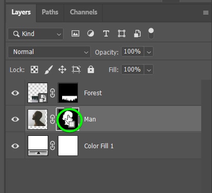Hide the Color Fill 1 layer
Viewport: 212px width, 193px height.
pos(15,146)
